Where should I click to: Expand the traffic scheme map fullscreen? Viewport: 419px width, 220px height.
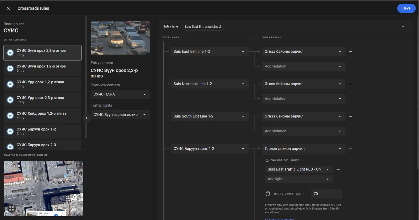12,208
